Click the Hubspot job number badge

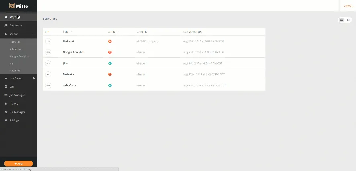(48, 41)
